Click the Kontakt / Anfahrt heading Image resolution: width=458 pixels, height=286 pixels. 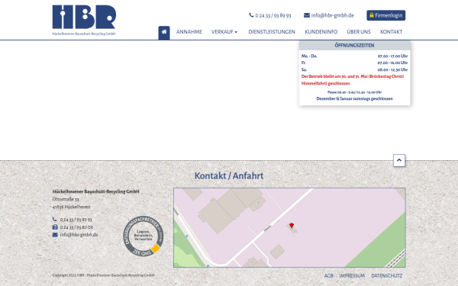tap(229, 175)
